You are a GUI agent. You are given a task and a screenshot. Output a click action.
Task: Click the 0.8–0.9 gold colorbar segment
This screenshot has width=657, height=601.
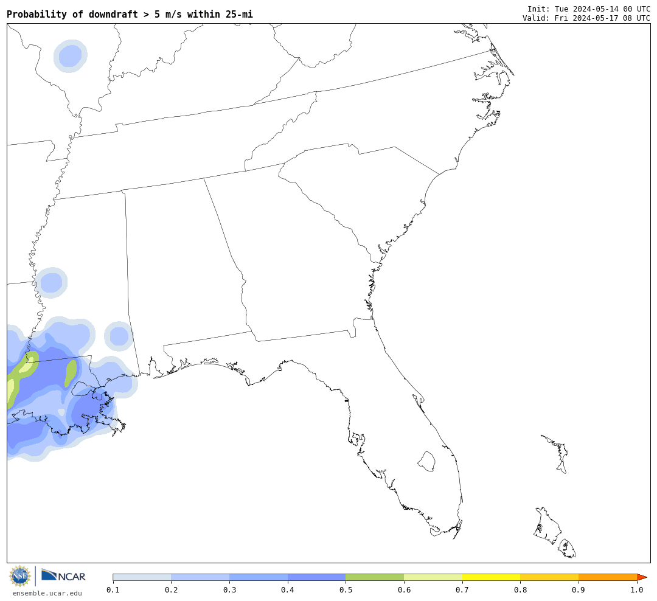pos(550,577)
